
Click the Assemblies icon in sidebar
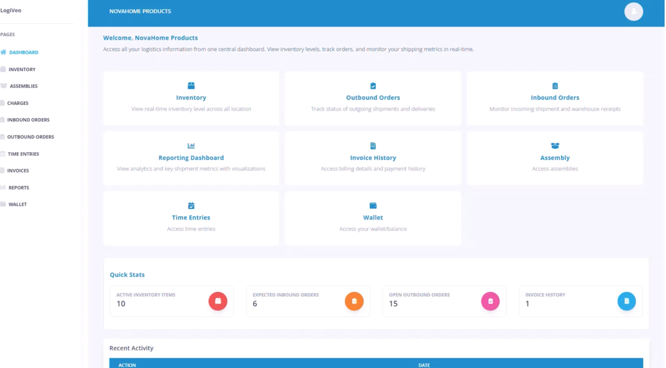(x=4, y=86)
